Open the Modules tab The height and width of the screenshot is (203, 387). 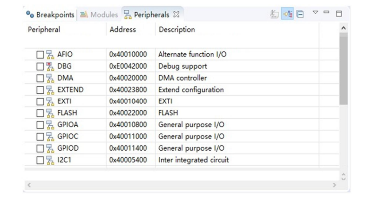tap(99, 15)
